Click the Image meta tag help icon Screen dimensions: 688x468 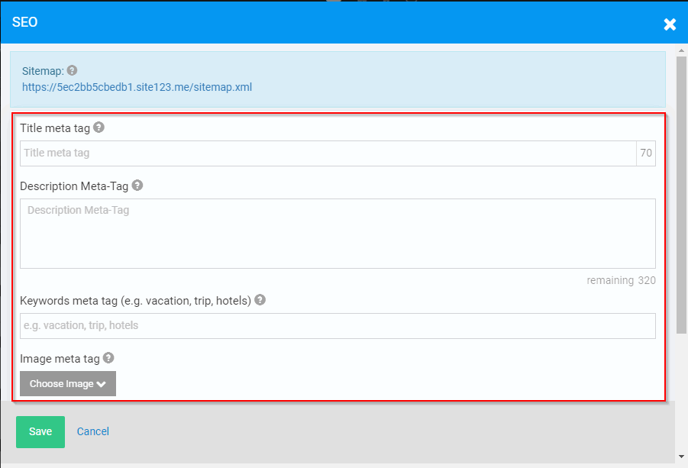(108, 358)
